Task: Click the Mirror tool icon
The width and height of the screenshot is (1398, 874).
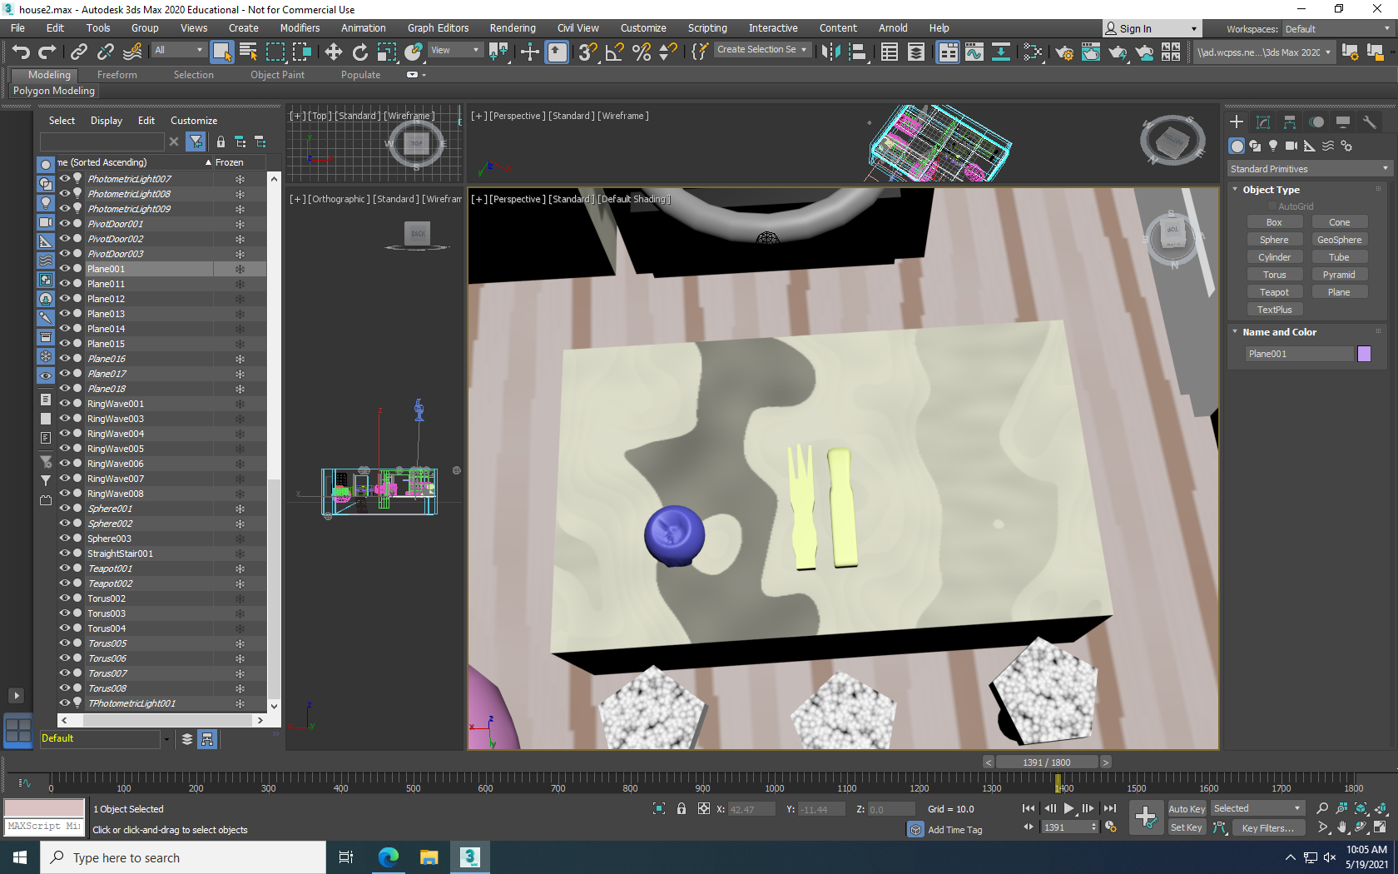Action: [x=830, y=52]
